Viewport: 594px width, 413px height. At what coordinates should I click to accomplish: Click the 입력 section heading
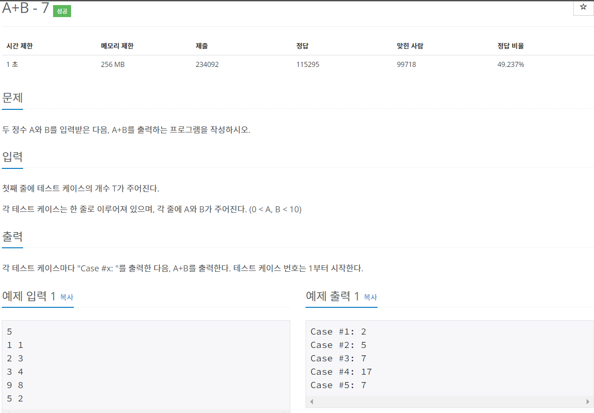[11, 157]
